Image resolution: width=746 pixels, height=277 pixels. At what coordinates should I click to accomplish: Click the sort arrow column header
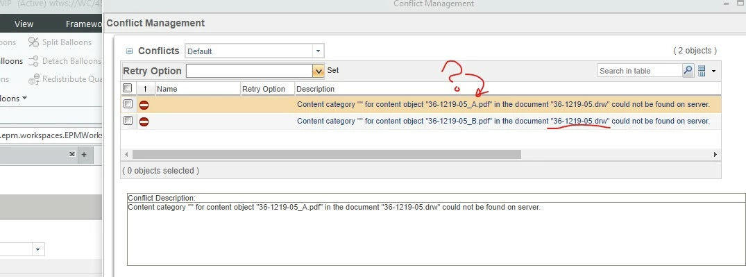pyautogui.click(x=145, y=89)
